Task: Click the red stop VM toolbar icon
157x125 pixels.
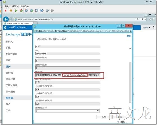Action: pos(6,10)
